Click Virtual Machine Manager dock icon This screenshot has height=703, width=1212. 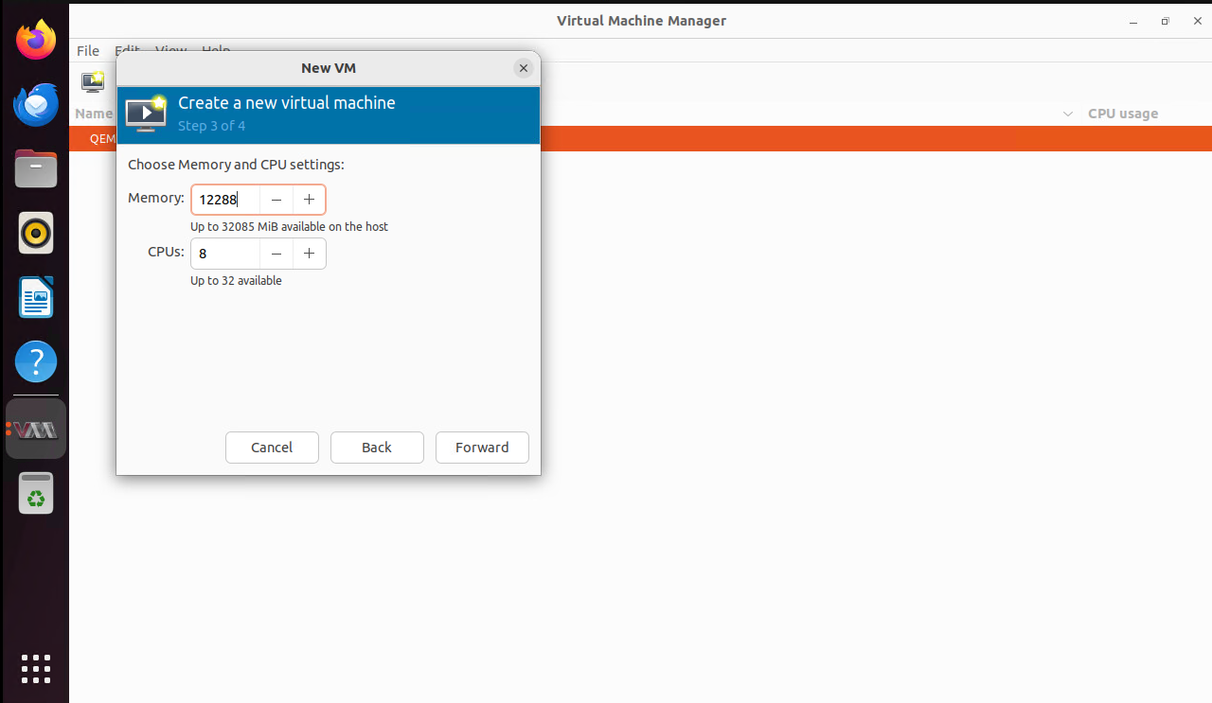tap(36, 430)
